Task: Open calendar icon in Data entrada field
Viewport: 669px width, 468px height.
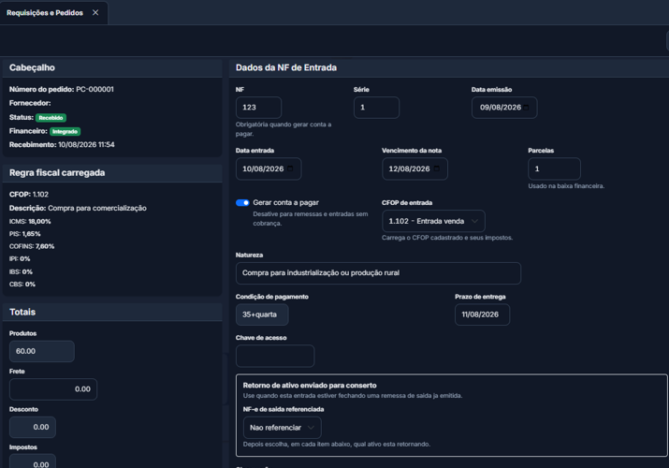Action: click(x=290, y=168)
